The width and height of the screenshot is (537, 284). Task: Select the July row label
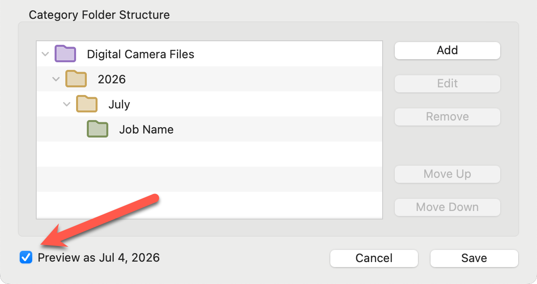point(119,105)
